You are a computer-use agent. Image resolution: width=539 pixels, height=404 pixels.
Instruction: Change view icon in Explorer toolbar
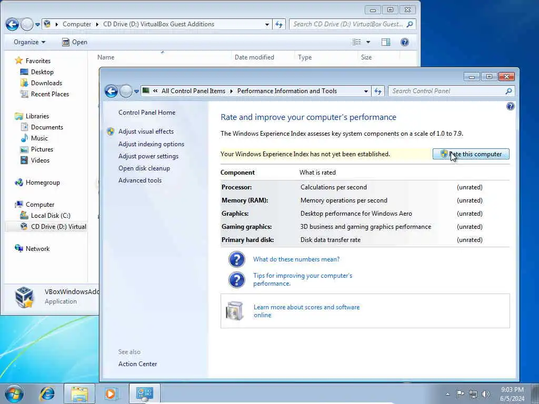click(357, 42)
